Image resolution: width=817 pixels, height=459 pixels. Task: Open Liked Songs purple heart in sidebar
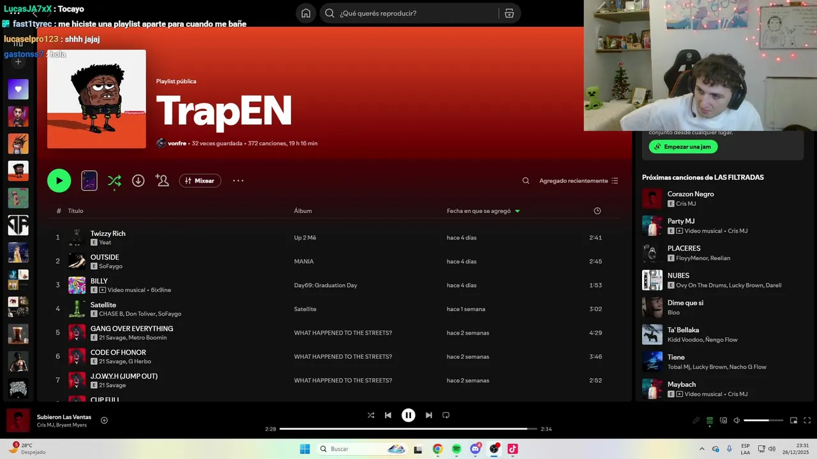pyautogui.click(x=18, y=89)
